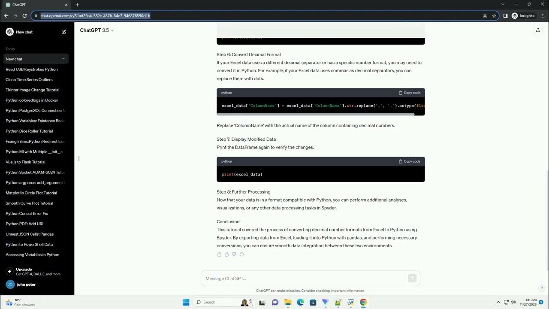Open the options dots for current New chat

[x=63, y=59]
